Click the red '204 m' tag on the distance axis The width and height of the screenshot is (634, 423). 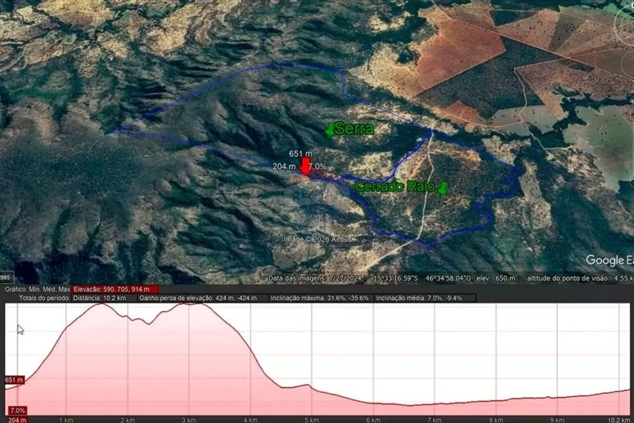17,420
